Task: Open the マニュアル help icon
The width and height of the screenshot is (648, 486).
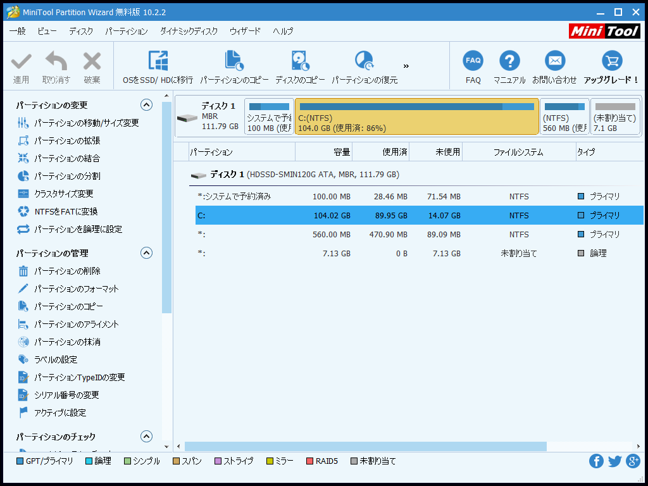Action: tap(509, 61)
